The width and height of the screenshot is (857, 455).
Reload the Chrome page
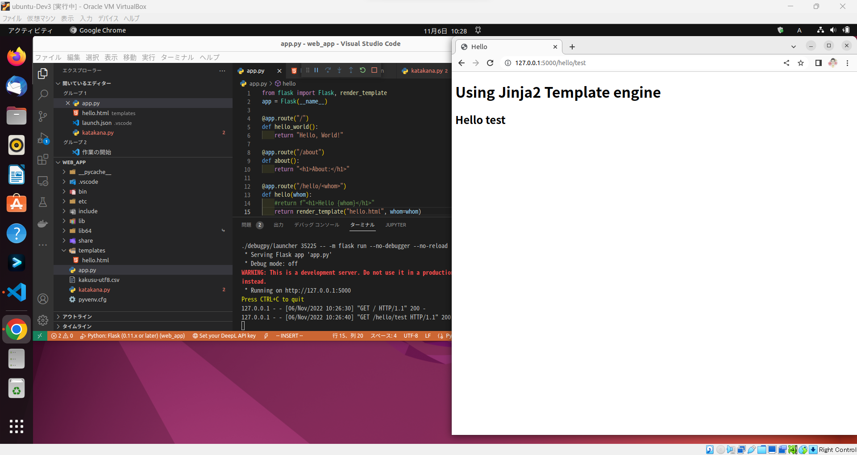pos(490,63)
